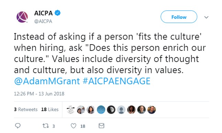
Task: Click the @AICPA handle
Action: coord(43,21)
